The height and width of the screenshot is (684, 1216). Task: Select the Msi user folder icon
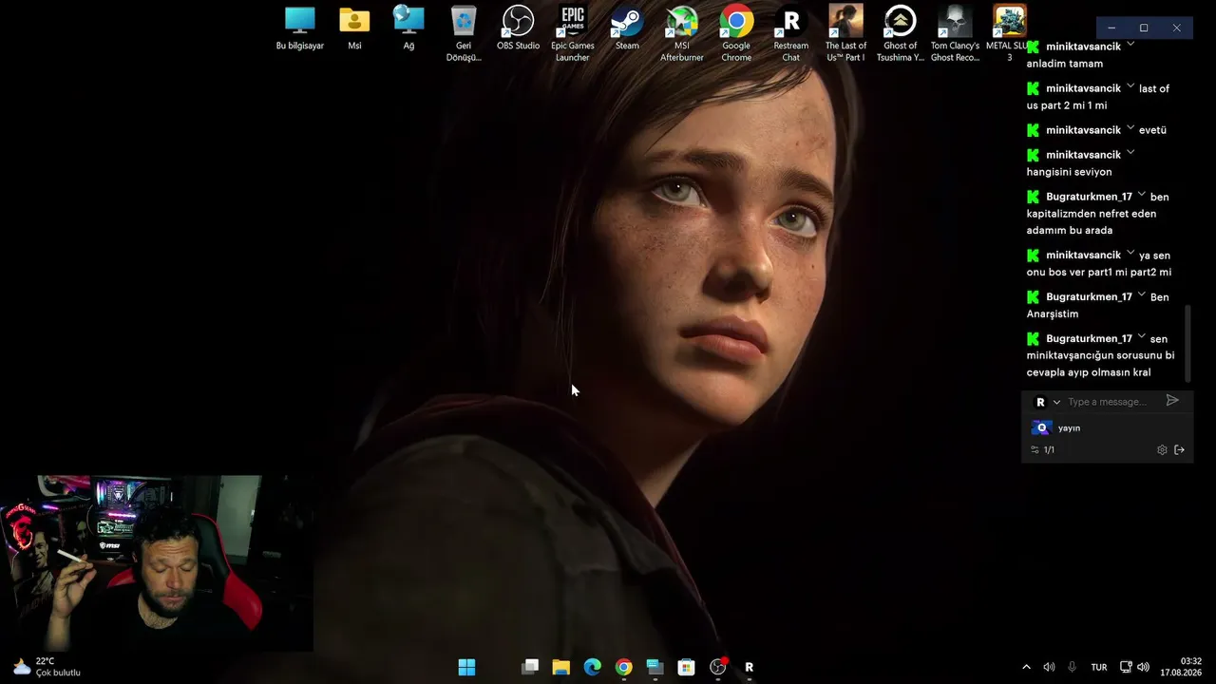click(x=354, y=28)
